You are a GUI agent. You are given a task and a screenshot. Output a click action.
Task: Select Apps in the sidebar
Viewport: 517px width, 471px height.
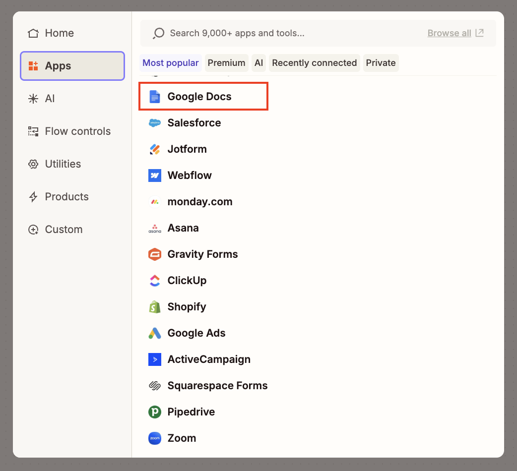[x=72, y=66]
